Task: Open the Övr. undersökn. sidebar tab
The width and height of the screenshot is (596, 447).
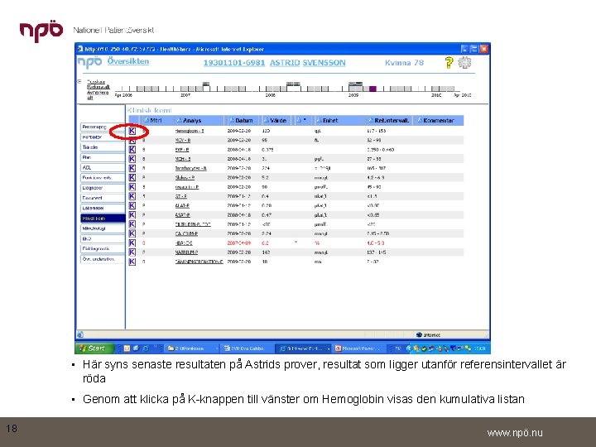Action: coord(103,259)
